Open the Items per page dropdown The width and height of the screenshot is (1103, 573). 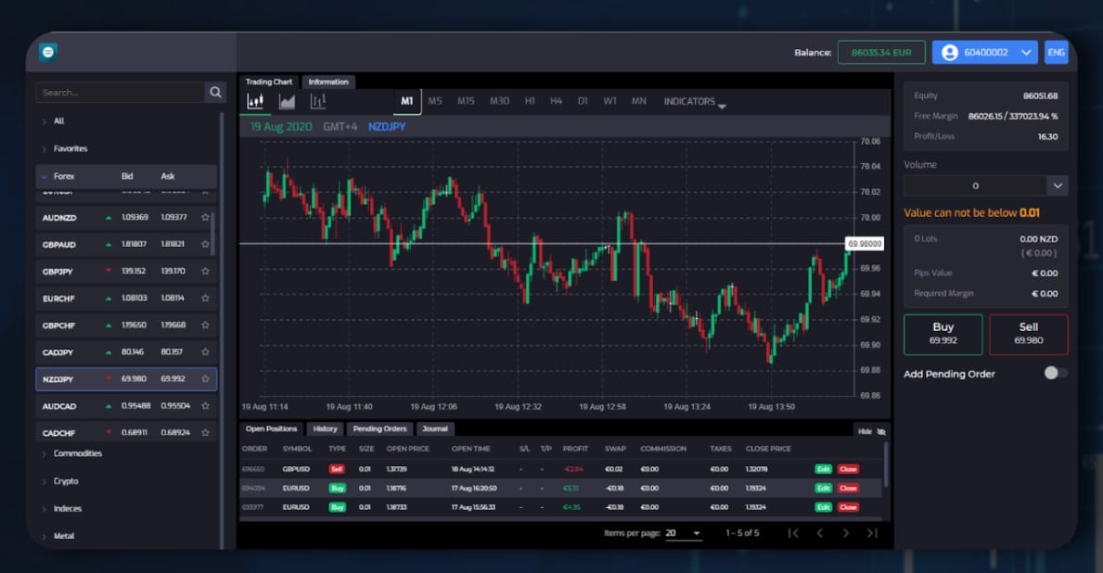[684, 533]
